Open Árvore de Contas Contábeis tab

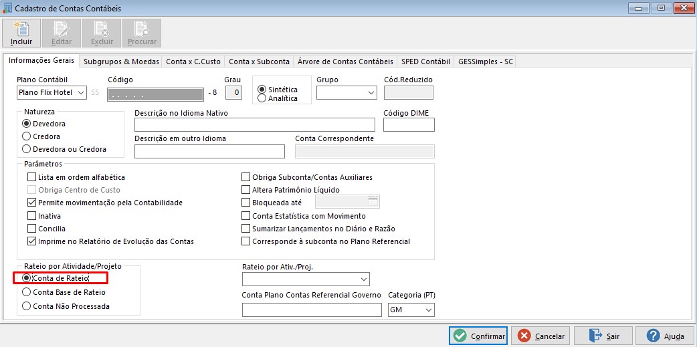(345, 62)
